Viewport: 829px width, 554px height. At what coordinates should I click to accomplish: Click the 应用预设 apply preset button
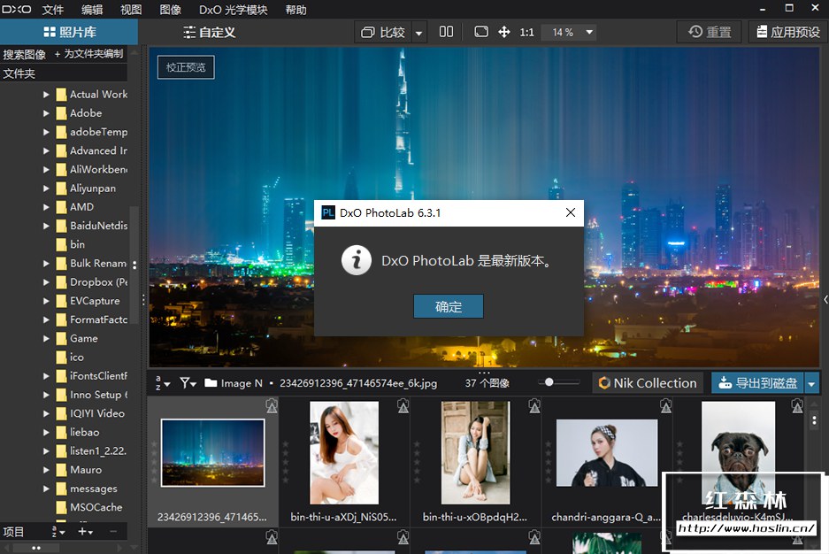coord(788,32)
